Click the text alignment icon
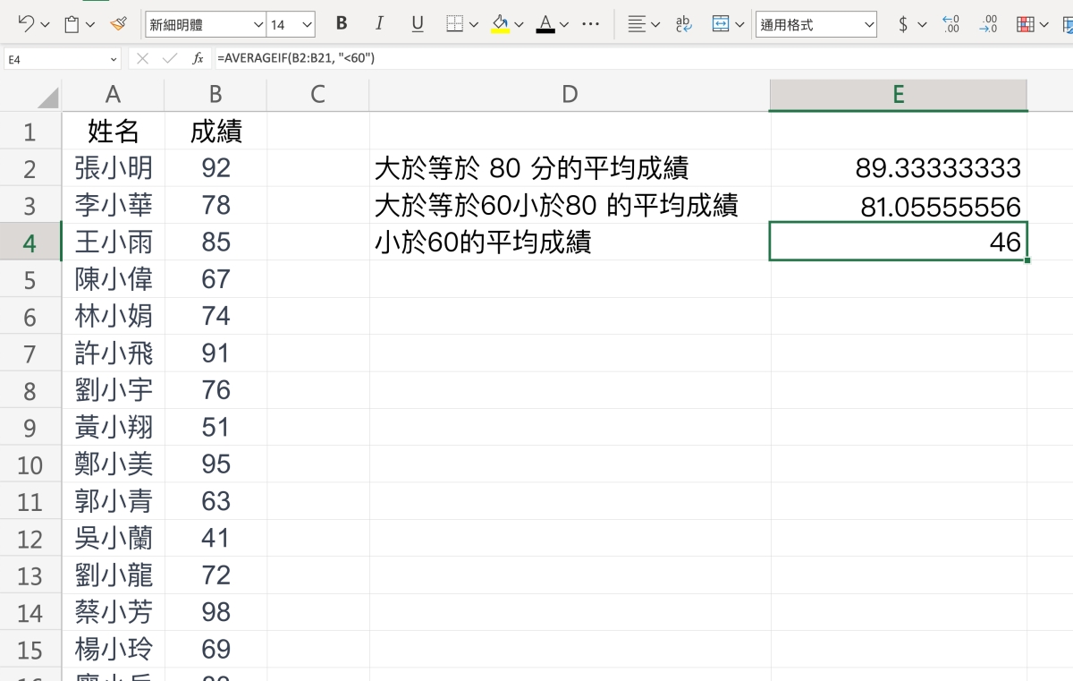The image size is (1073, 681). 637,24
